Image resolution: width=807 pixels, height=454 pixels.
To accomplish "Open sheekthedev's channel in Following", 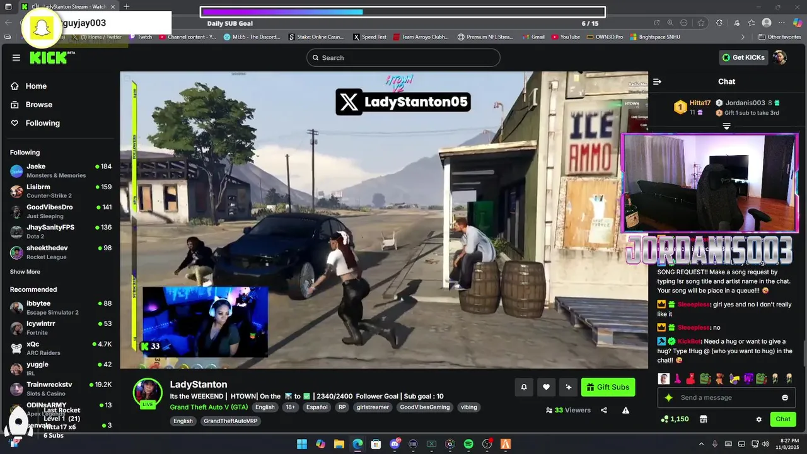I will 61,252.
